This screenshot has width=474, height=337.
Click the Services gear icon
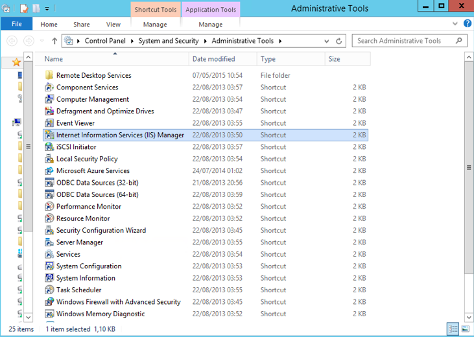click(x=49, y=254)
